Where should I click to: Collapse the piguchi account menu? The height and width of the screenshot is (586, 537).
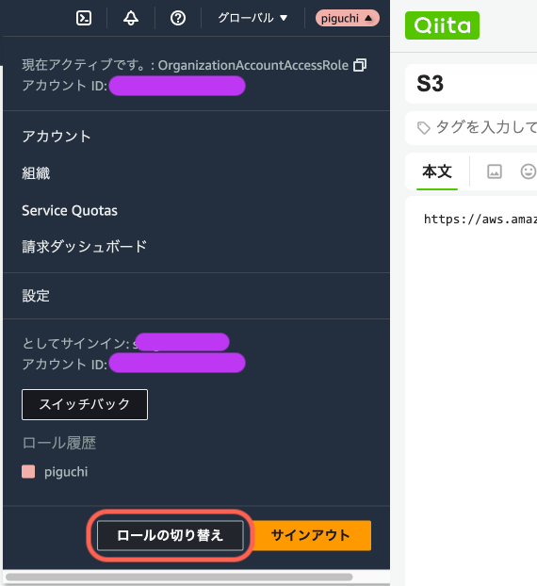pyautogui.click(x=347, y=18)
